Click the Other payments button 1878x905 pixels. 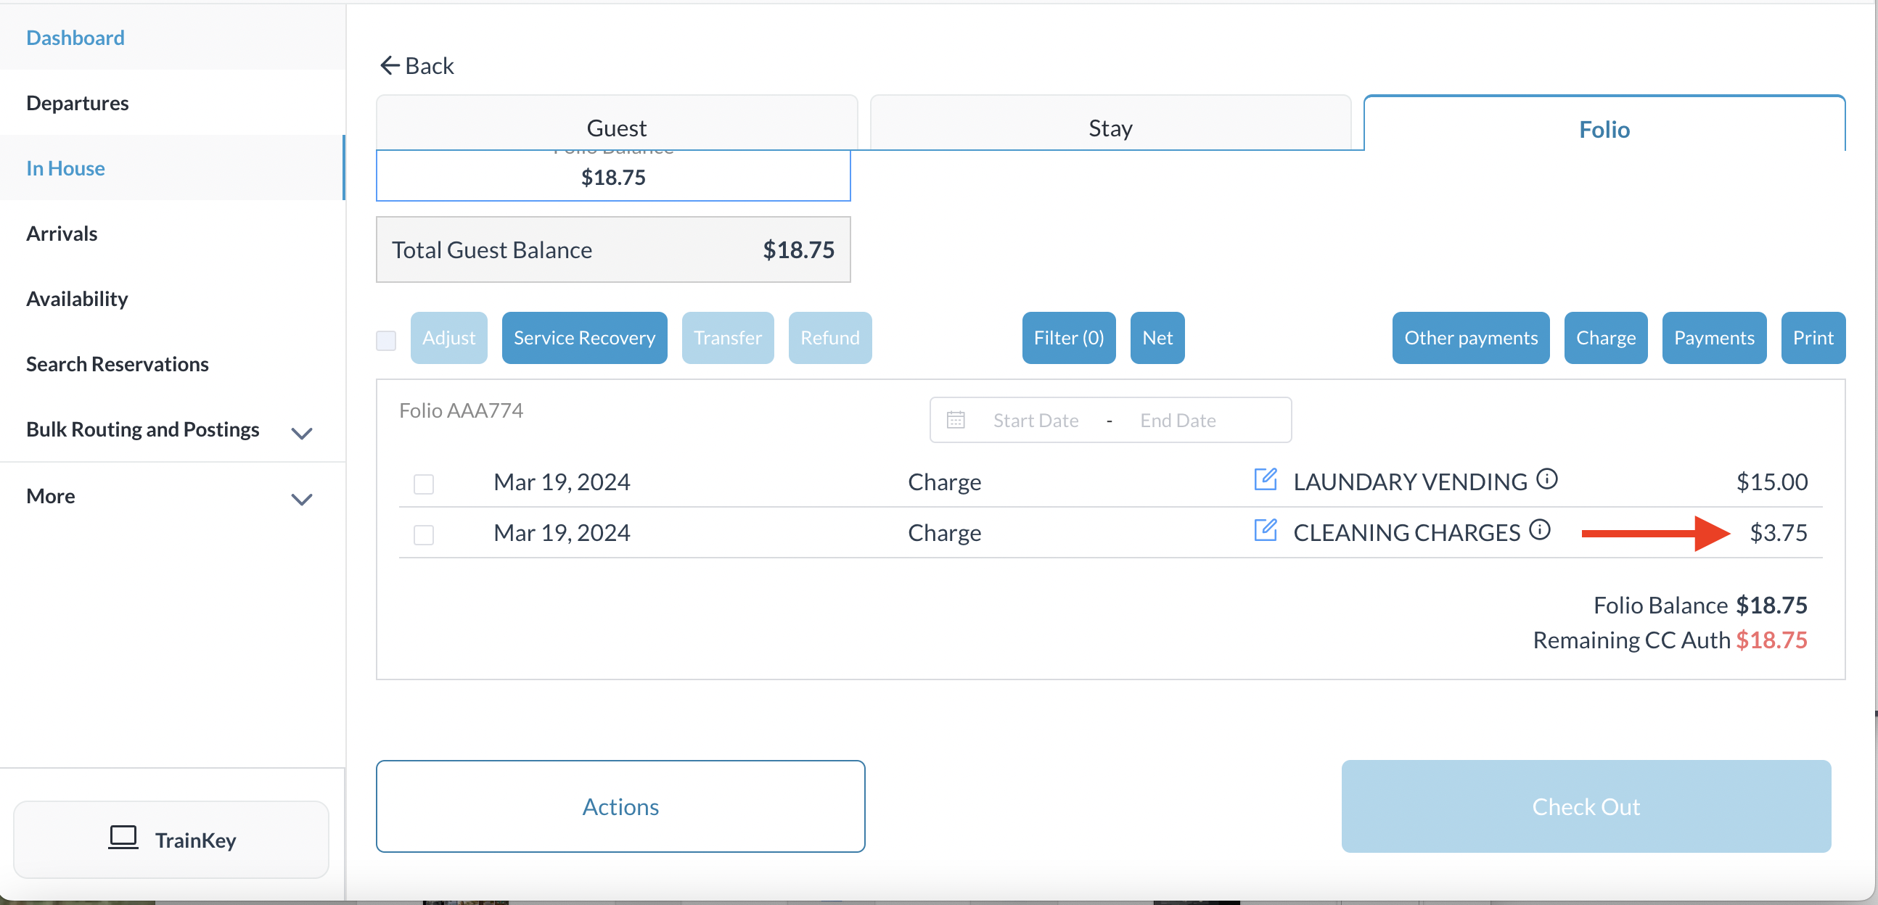click(x=1470, y=338)
